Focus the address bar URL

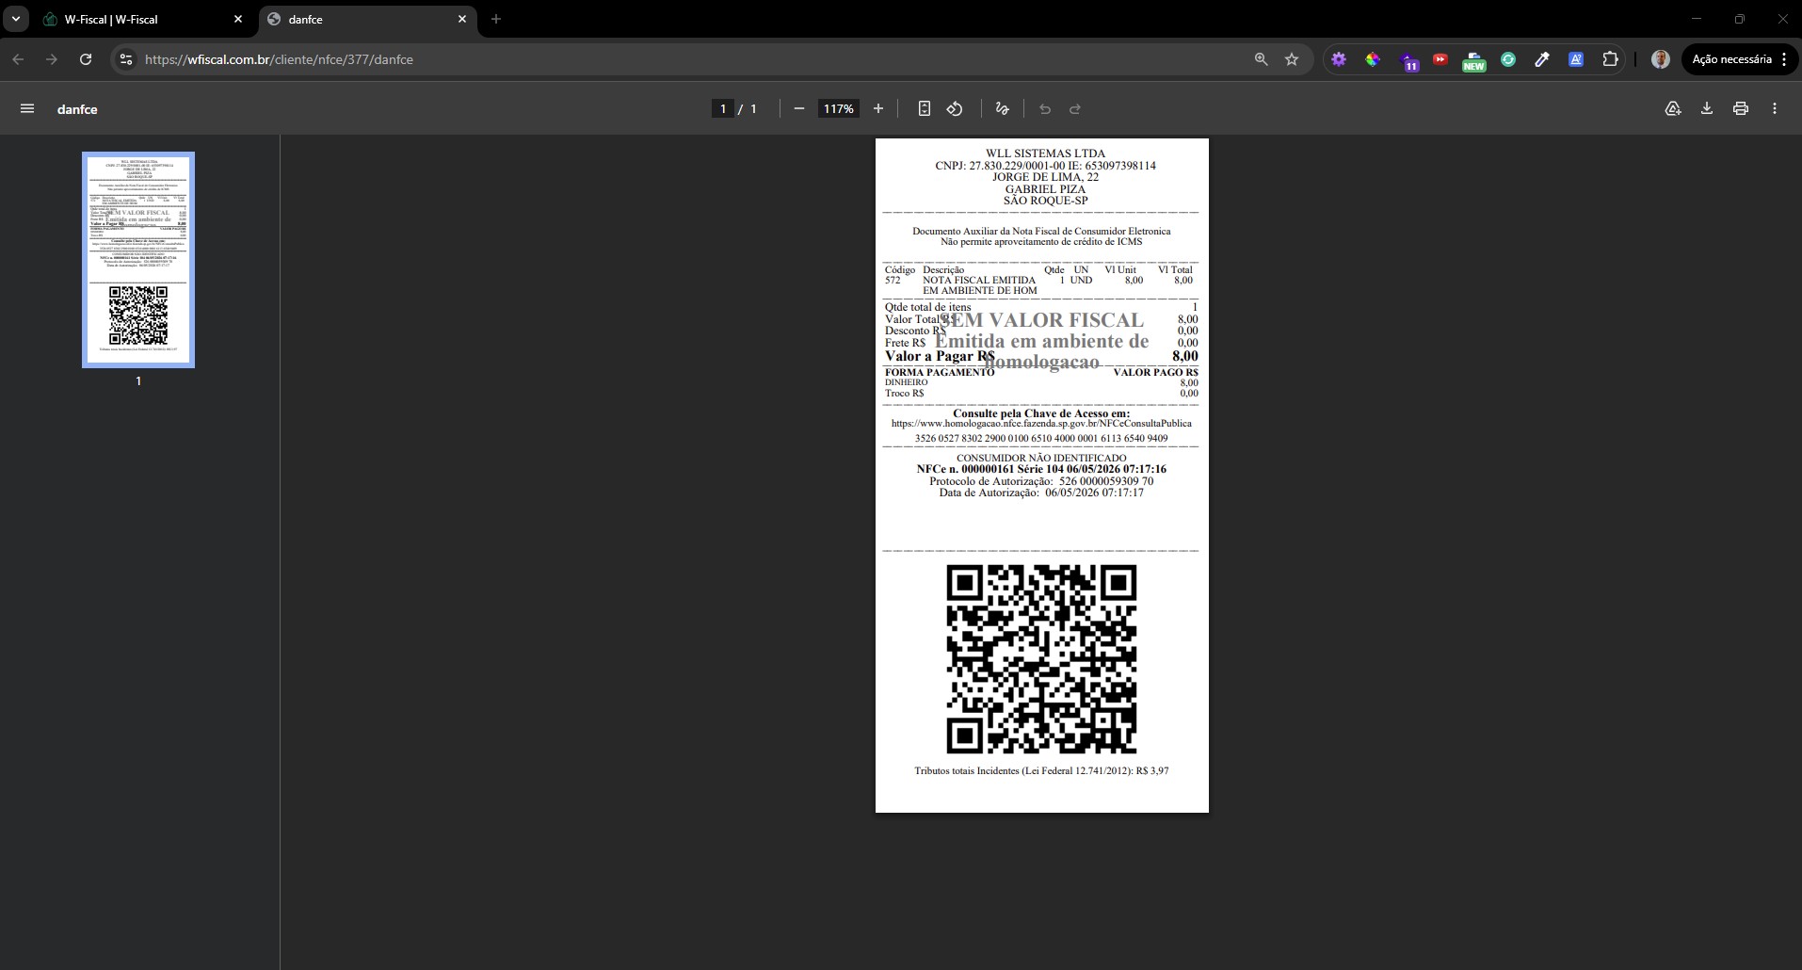[x=279, y=59]
